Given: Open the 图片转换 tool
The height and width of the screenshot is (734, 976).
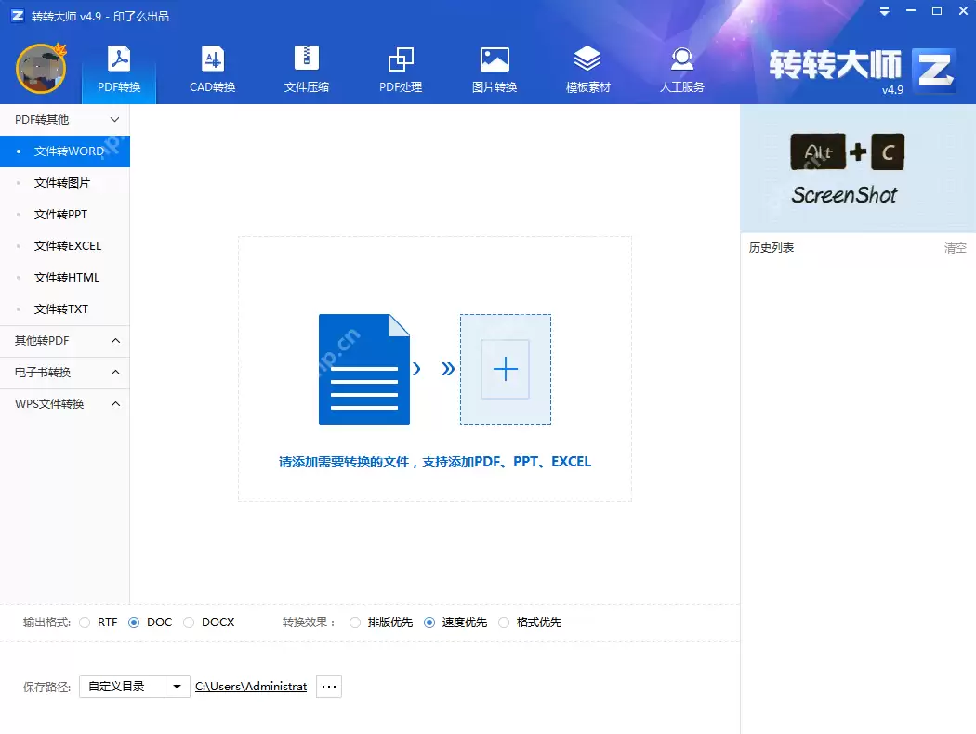Looking at the screenshot, I should click(x=494, y=70).
